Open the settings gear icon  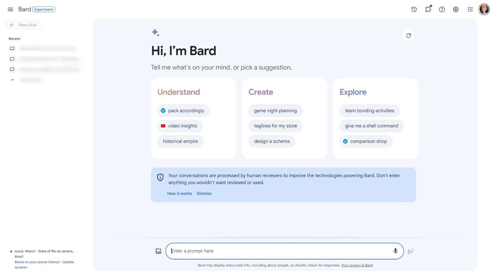tap(455, 9)
